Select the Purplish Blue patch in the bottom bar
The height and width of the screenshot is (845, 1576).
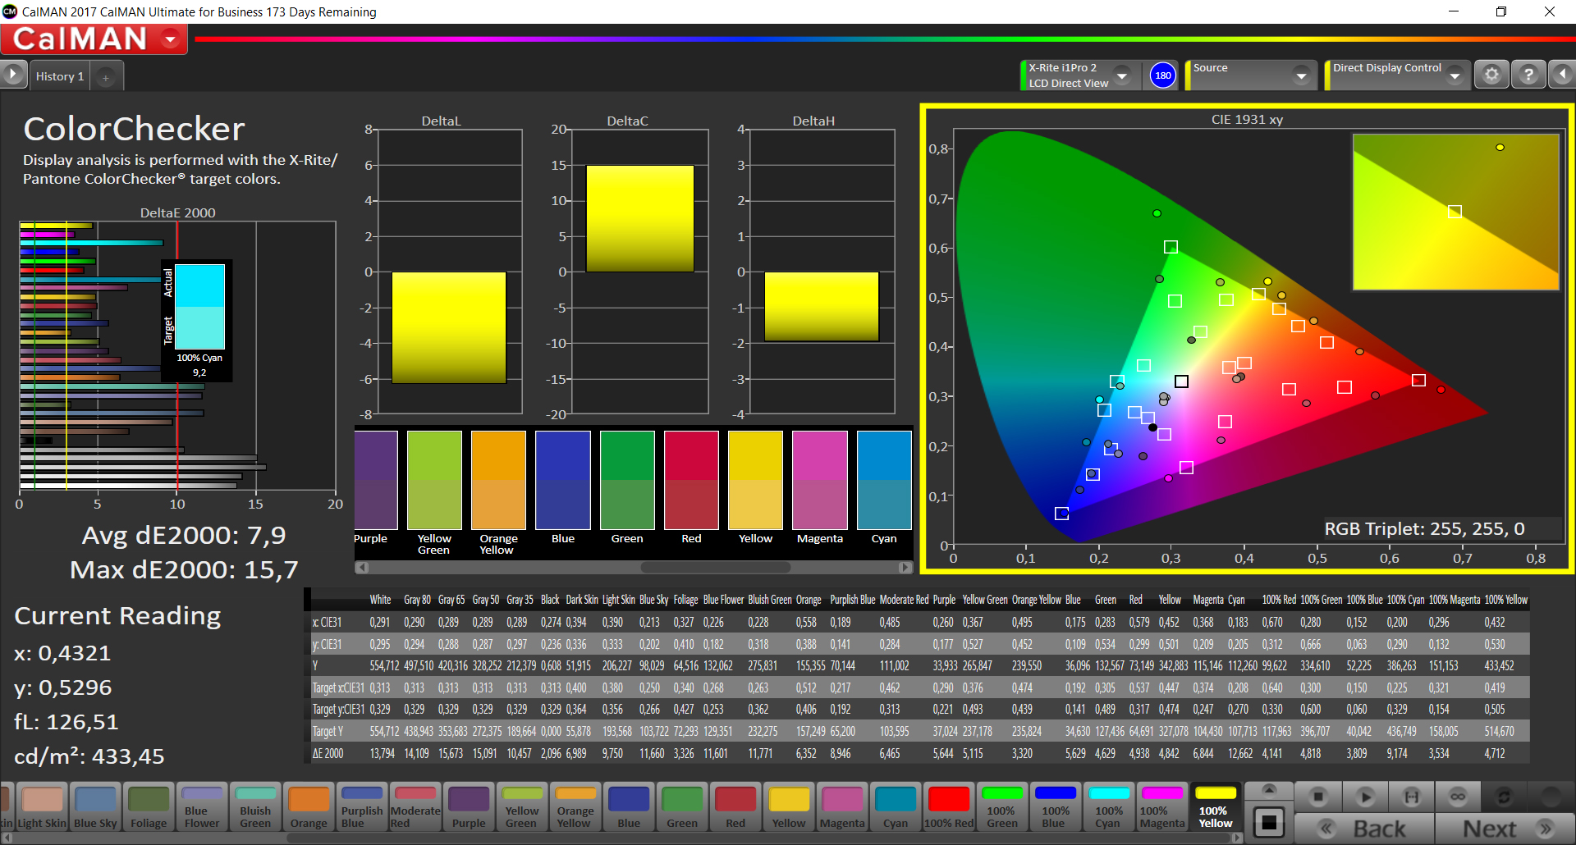coord(362,807)
